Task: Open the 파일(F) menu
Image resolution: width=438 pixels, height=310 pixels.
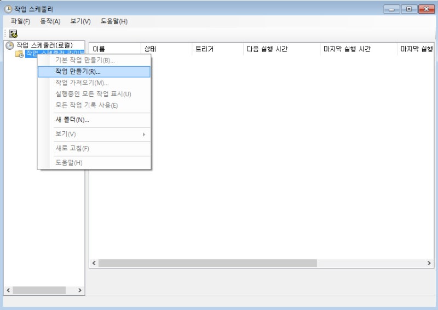Action: coord(20,21)
